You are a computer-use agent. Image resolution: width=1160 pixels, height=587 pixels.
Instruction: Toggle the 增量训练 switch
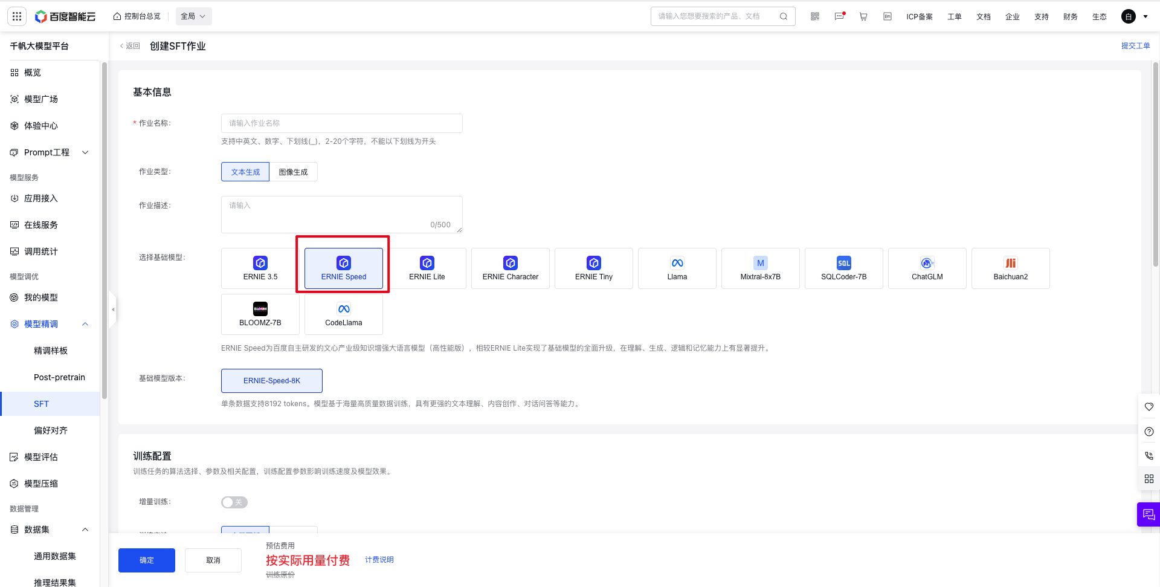point(234,502)
